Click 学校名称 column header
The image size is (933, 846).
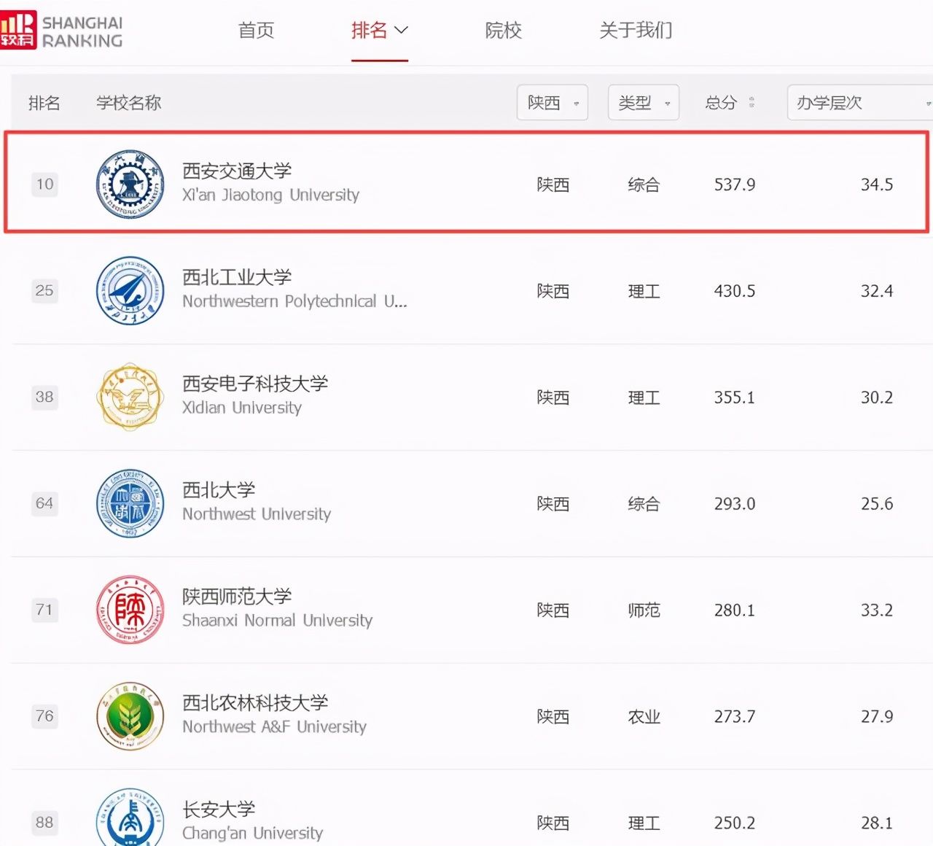pyautogui.click(x=128, y=103)
